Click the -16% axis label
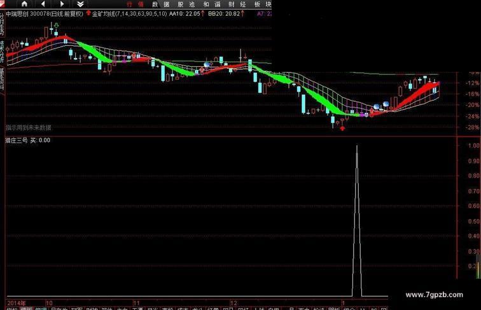Image resolution: width=481 pixels, height=310 pixels. (x=472, y=94)
